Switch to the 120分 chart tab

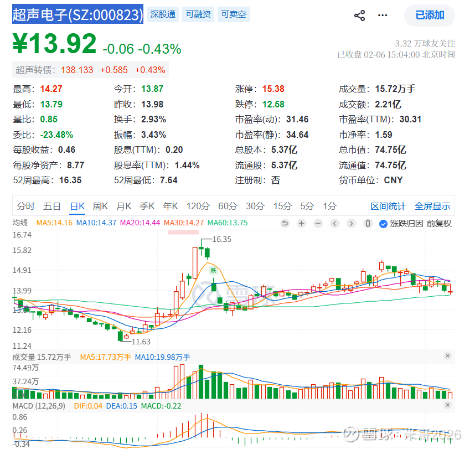point(198,207)
